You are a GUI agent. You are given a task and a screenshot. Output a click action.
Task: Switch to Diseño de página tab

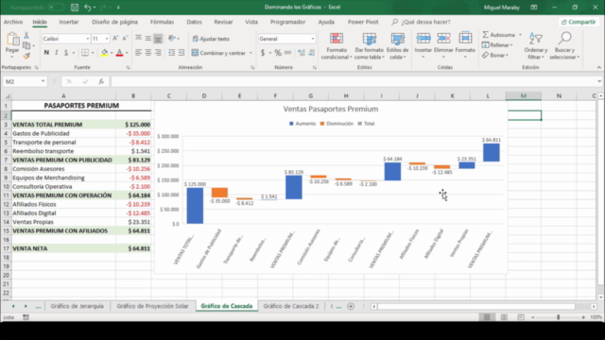point(114,22)
